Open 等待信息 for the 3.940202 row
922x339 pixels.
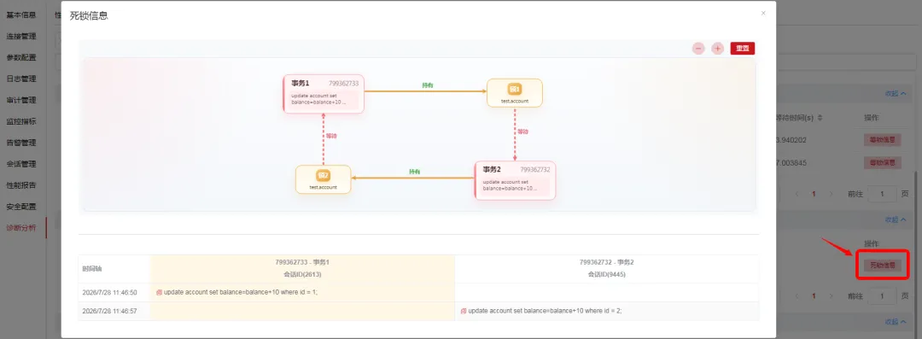click(882, 140)
